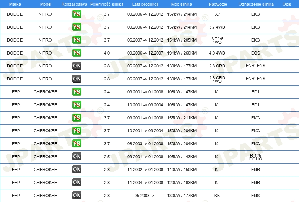The width and height of the screenshot is (299, 202).
Task: Click engine code 'EGS'
Action: [x=255, y=53]
